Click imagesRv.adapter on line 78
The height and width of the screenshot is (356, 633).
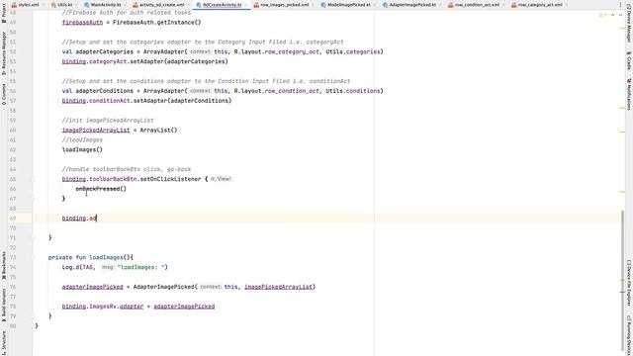click(x=117, y=307)
